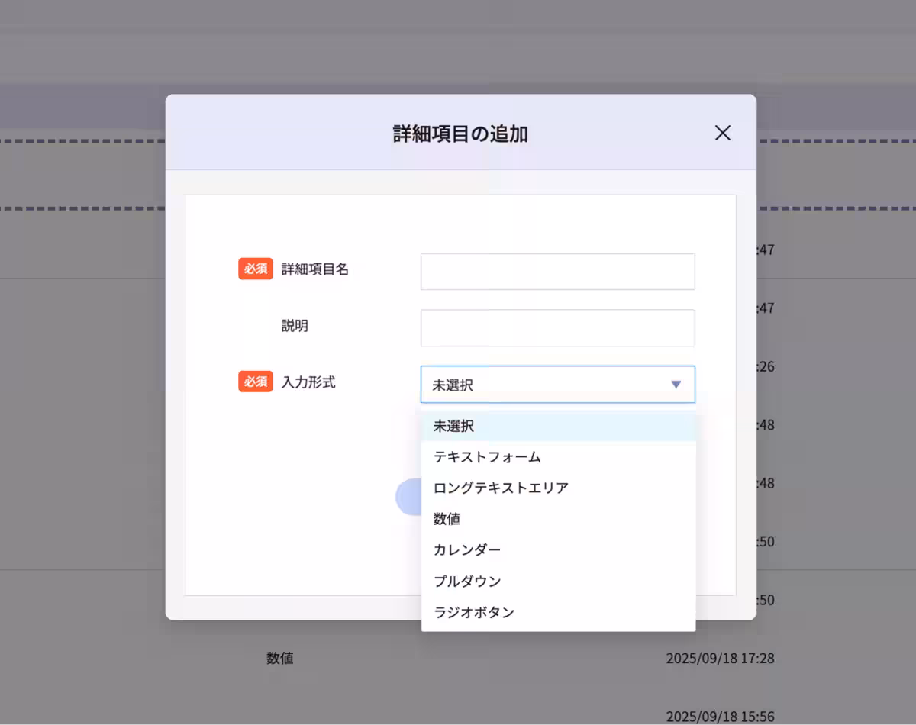Click the 入力形式 combo box showing 未選択
This screenshot has height=725, width=916.
(534, 385)
